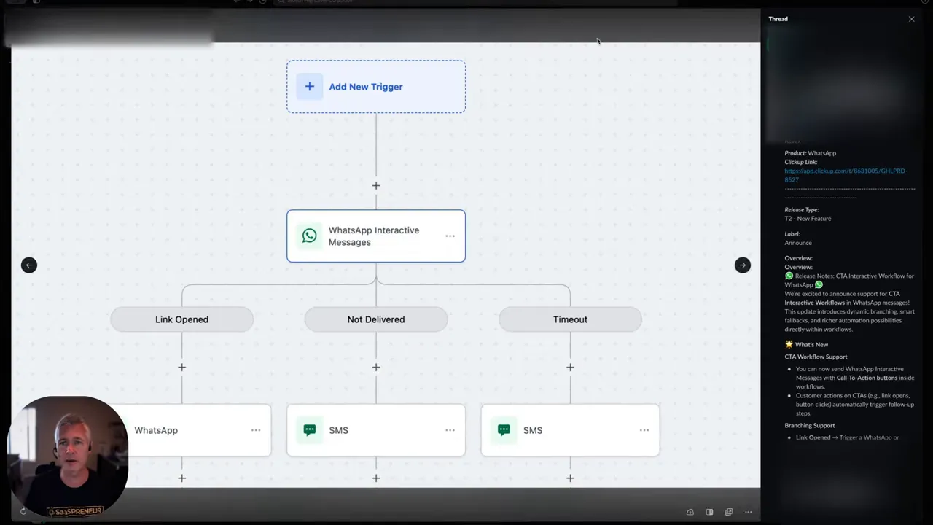Close the Thread panel

[x=911, y=19]
